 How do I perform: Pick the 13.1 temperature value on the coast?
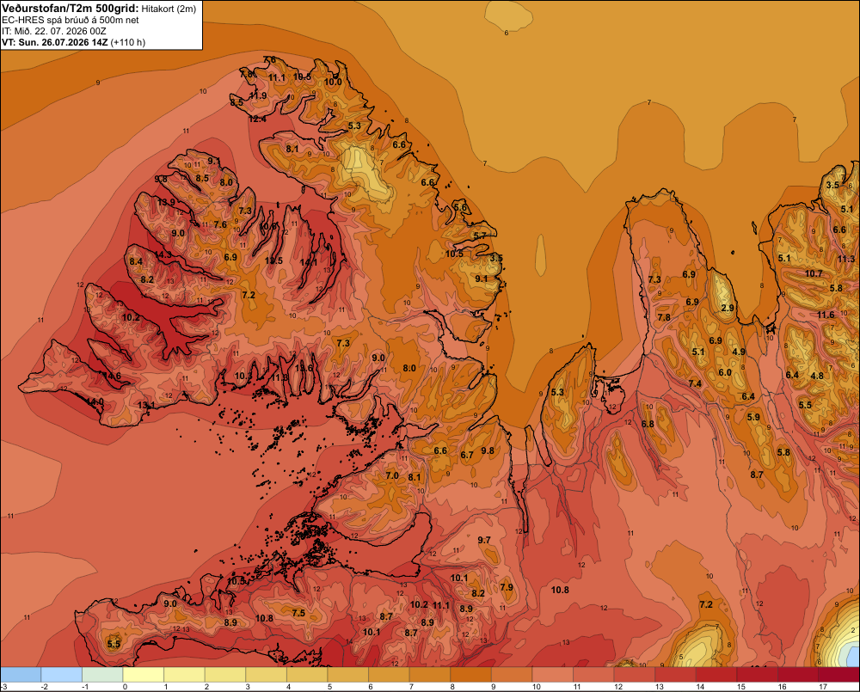click(x=146, y=405)
